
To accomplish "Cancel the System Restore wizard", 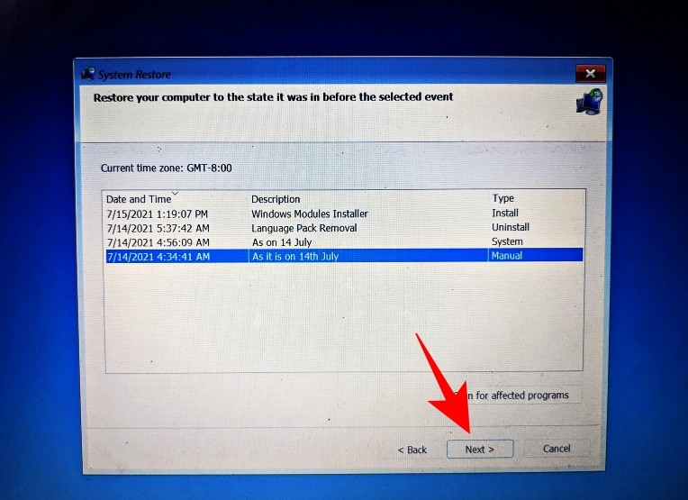I will 557,449.
